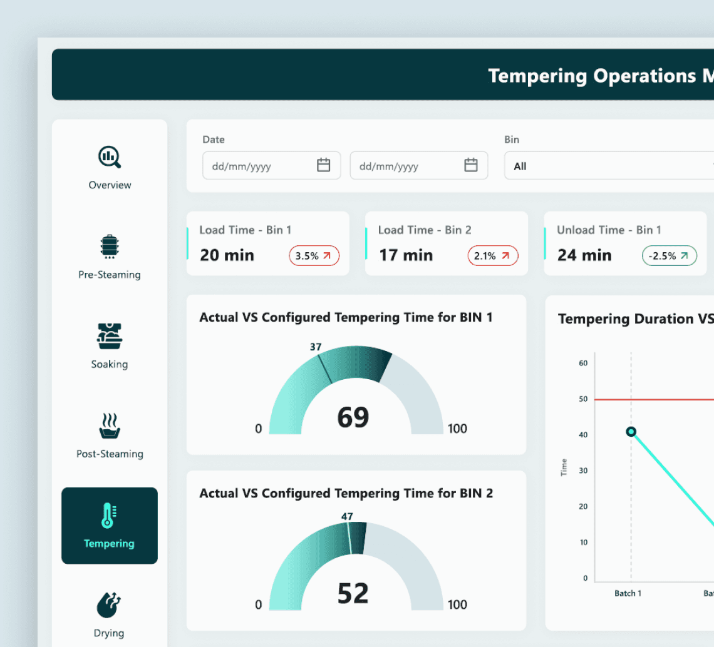This screenshot has height=647, width=714.
Task: Click Actual VS Configured BIN 1 title
Action: tap(346, 317)
